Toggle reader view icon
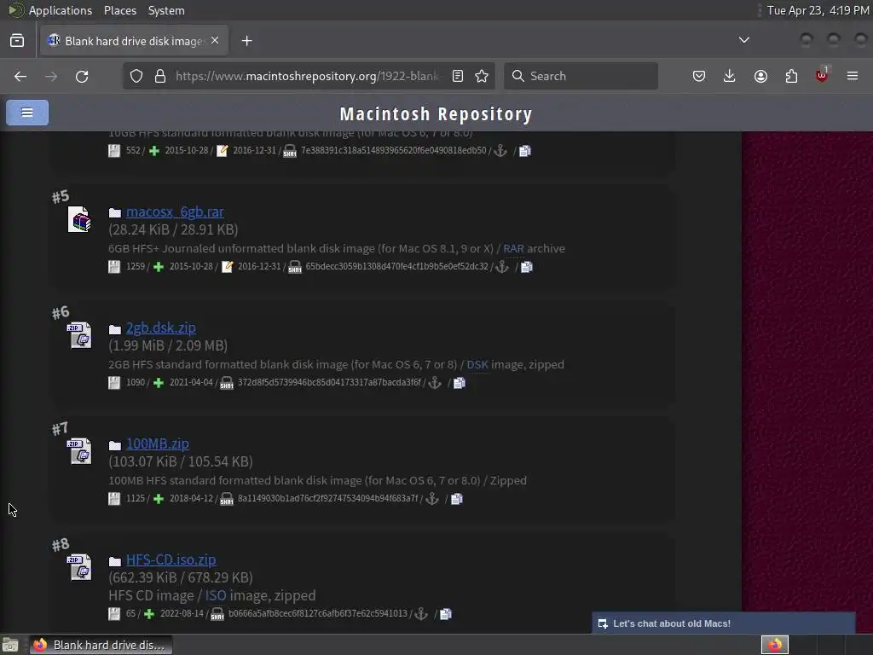 click(458, 76)
